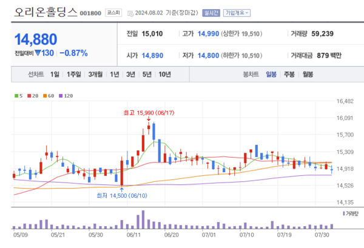This screenshot has width=364, height=248.
Task: Switch to 월봉 candlestick chart
Action: point(308,74)
